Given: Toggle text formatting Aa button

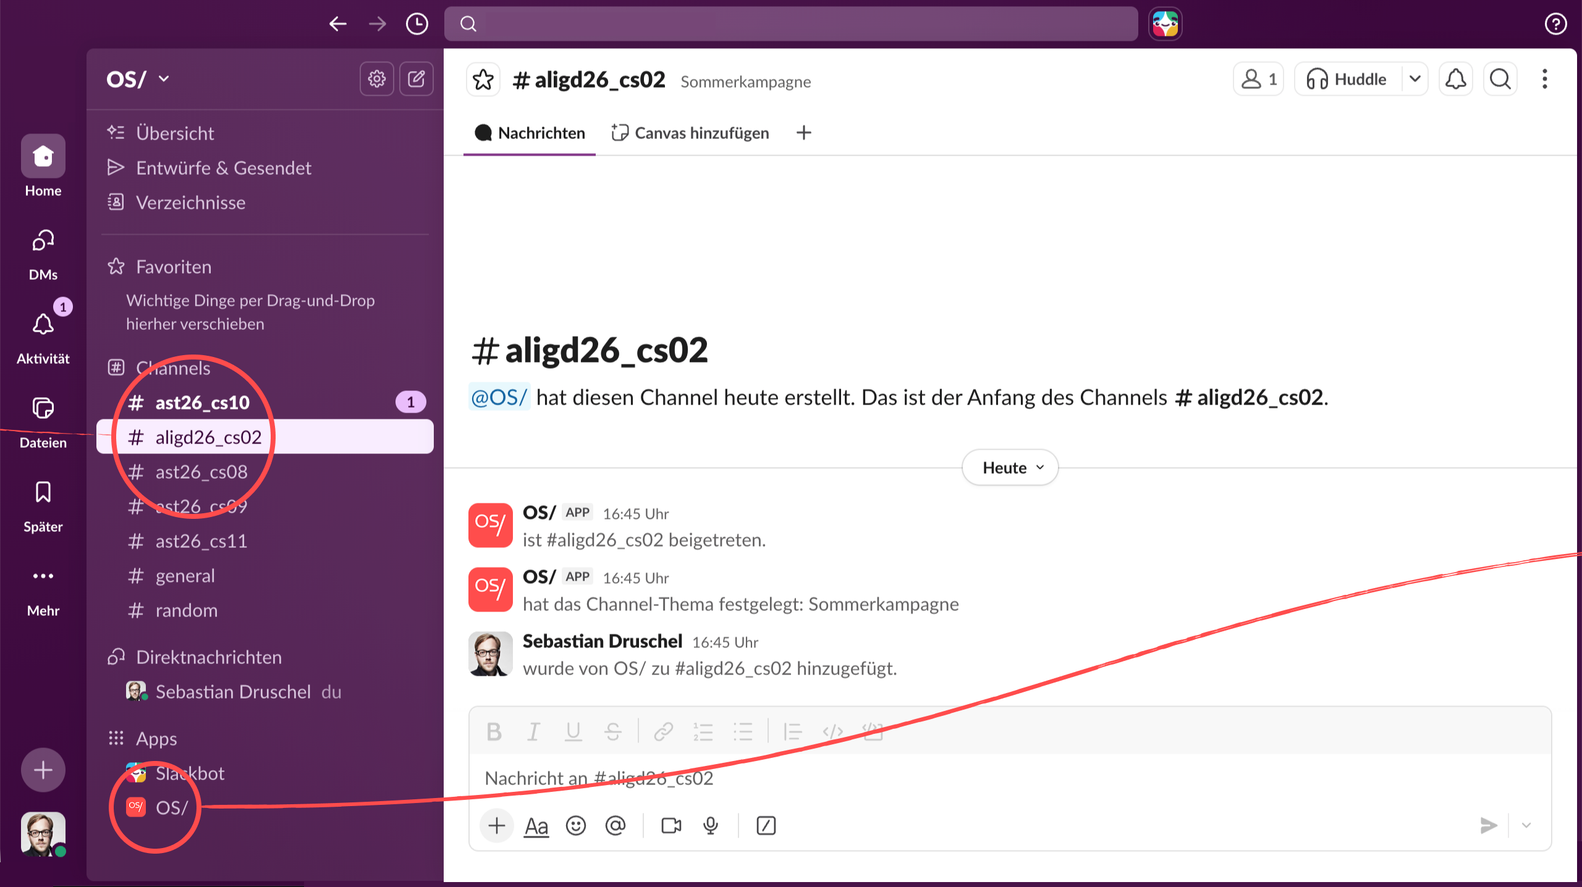Looking at the screenshot, I should point(536,826).
